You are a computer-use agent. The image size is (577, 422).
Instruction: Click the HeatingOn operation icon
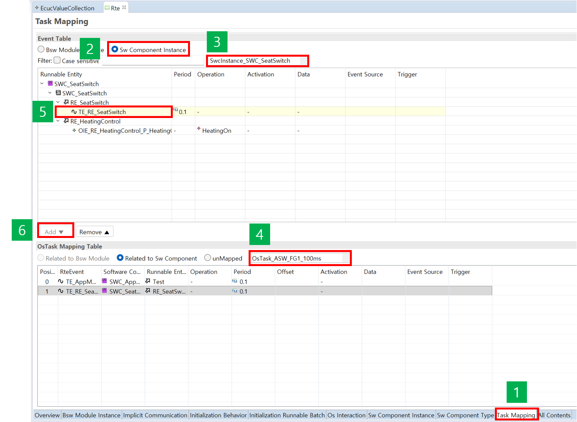point(199,129)
